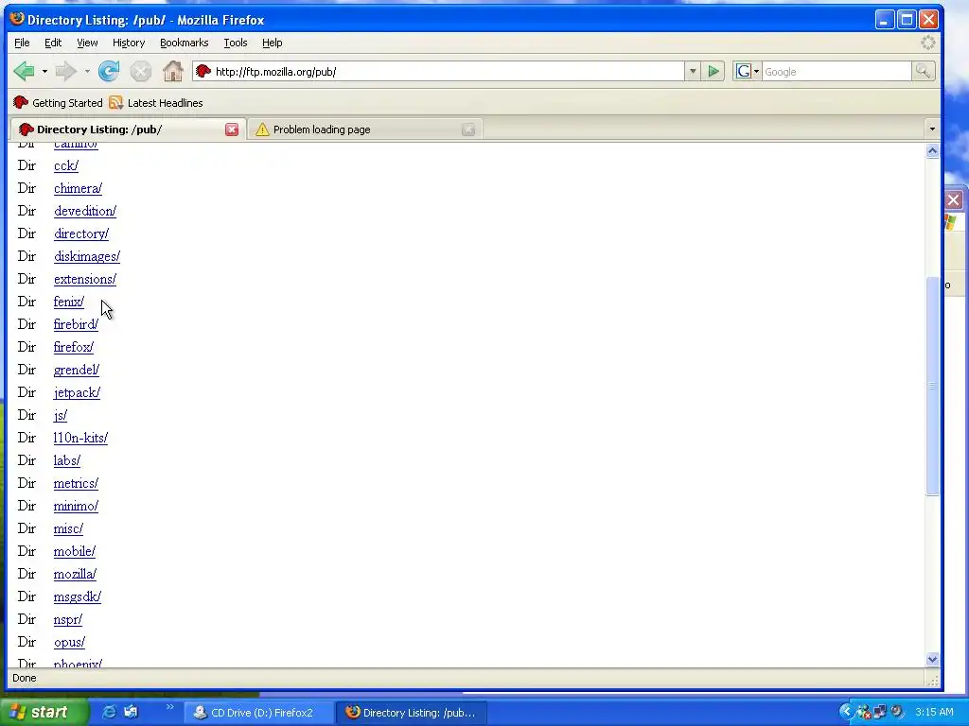Open the cck/ directory link
The height and width of the screenshot is (726, 969).
pos(66,165)
